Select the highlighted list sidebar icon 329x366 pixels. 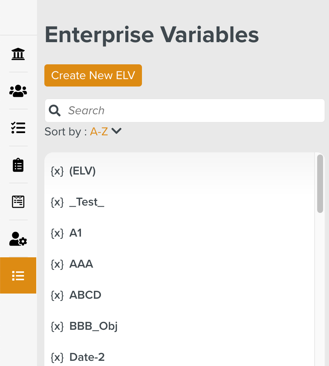18,275
